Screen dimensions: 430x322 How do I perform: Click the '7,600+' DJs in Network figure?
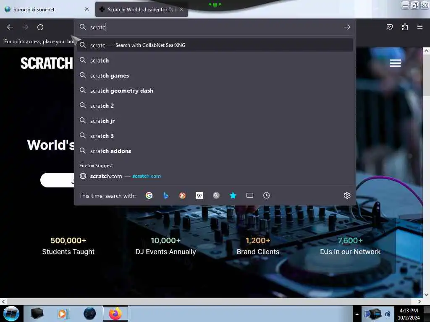tap(350, 240)
